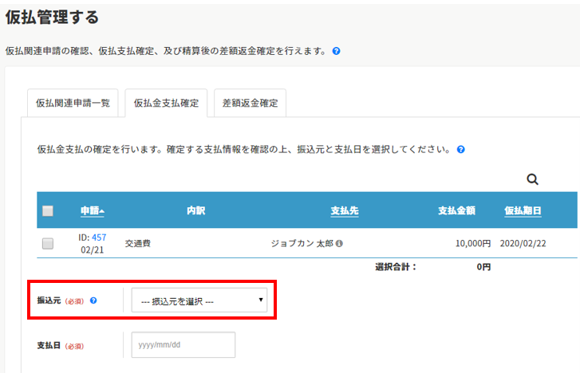Sort by the 仮払期日 column header
The width and height of the screenshot is (580, 373).
523,210
